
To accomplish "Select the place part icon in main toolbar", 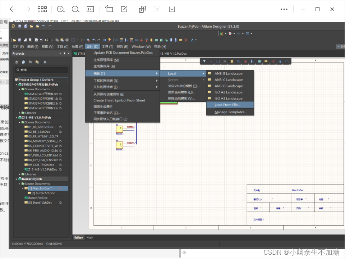I will point(151,40).
